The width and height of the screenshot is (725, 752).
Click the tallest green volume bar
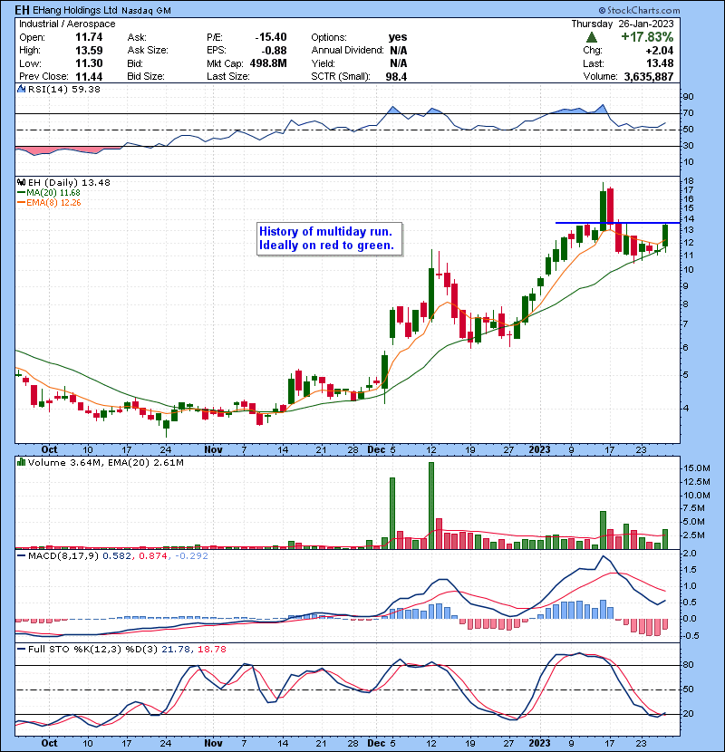(431, 505)
